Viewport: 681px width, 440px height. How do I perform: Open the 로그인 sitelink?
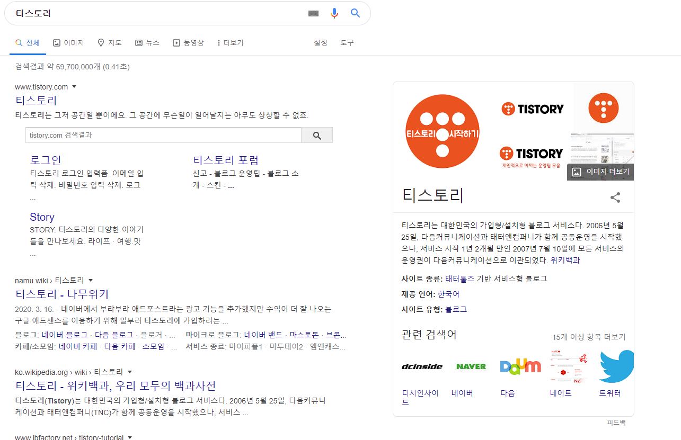click(46, 160)
